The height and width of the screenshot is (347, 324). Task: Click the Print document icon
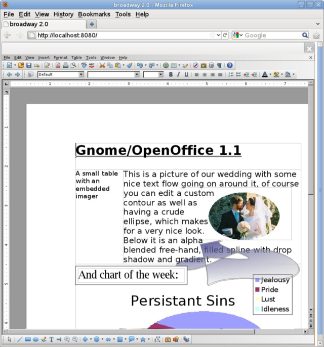[66, 65]
